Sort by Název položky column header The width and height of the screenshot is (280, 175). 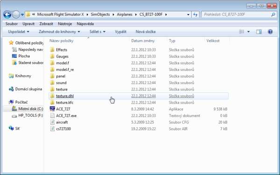[62, 41]
